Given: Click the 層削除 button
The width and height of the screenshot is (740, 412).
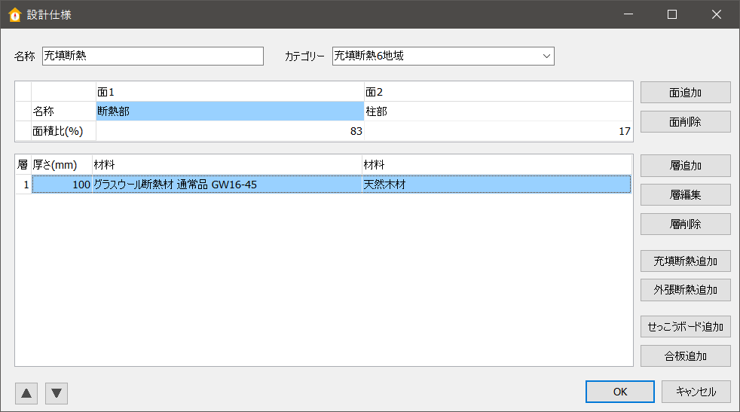Looking at the screenshot, I should coord(685,224).
